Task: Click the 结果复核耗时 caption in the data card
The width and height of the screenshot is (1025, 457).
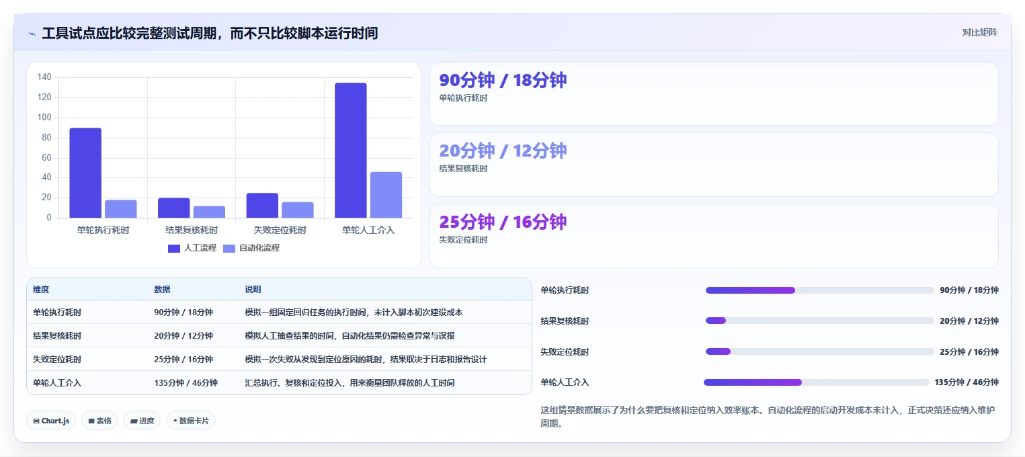Action: click(x=463, y=169)
